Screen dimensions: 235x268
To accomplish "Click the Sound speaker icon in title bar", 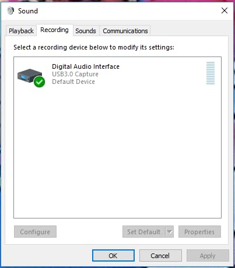I will point(10,10).
